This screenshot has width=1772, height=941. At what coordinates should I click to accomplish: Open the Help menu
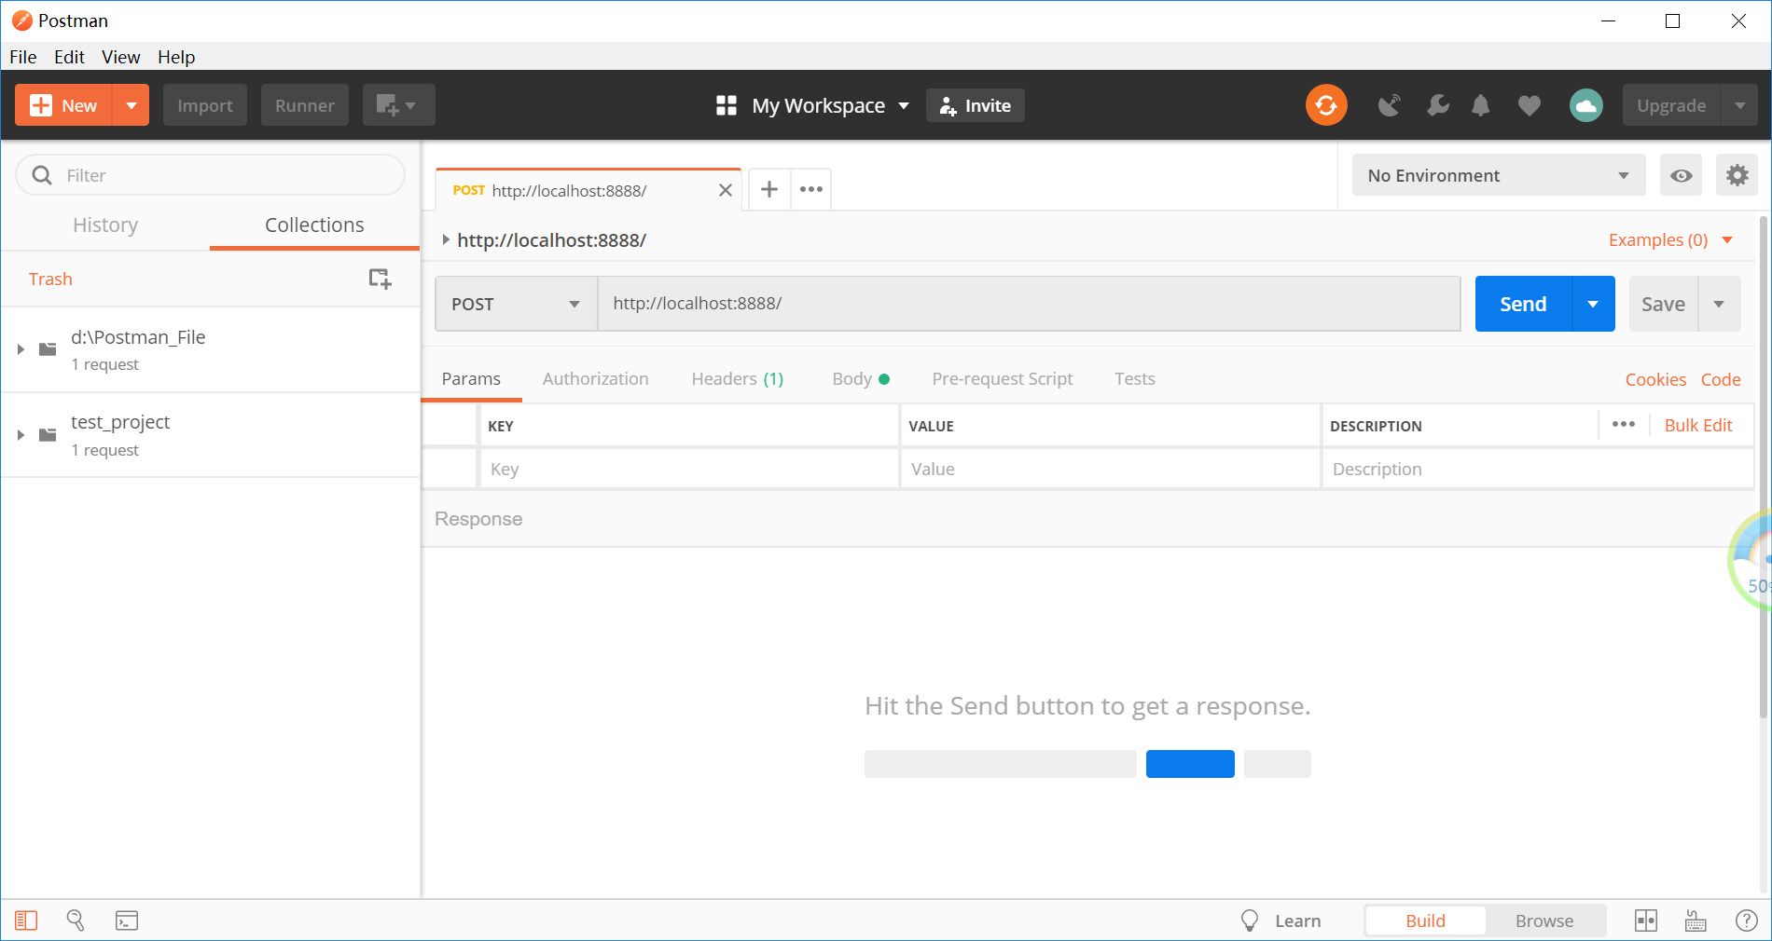(176, 57)
